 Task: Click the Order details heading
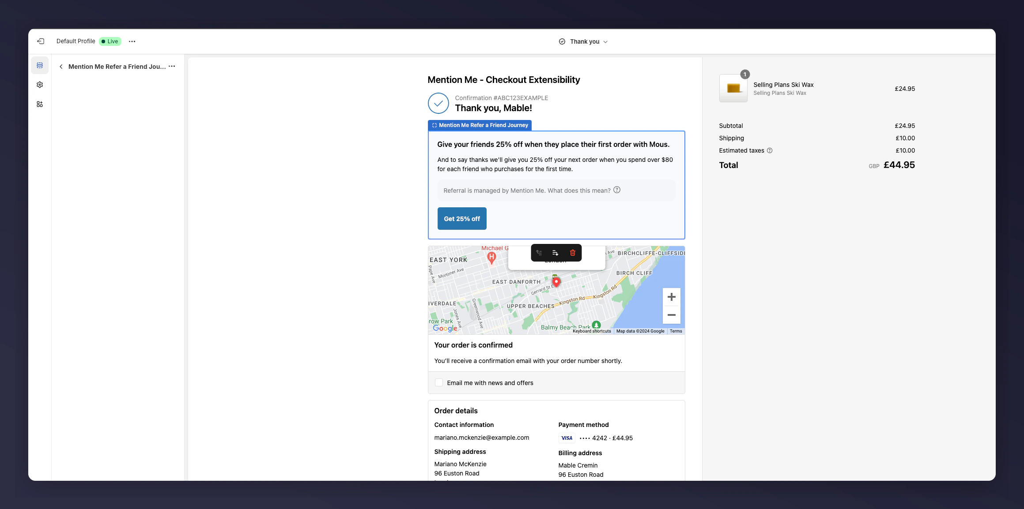[x=456, y=411]
